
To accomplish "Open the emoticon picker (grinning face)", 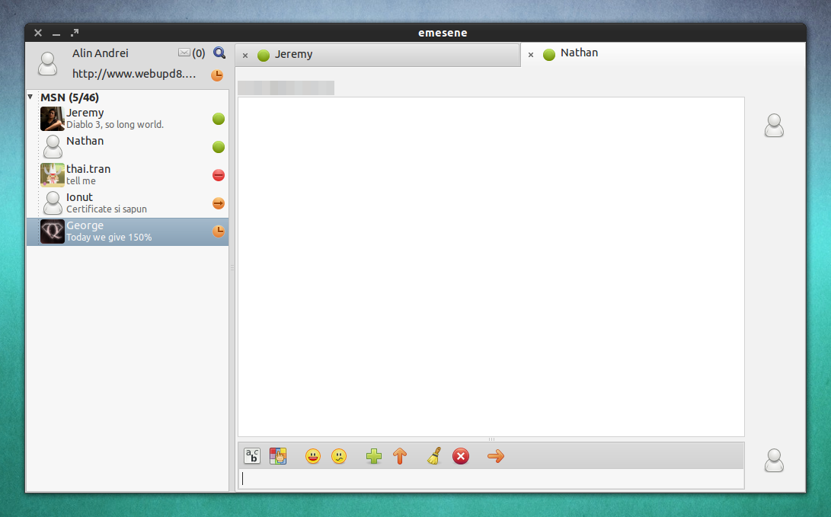I will pos(313,456).
